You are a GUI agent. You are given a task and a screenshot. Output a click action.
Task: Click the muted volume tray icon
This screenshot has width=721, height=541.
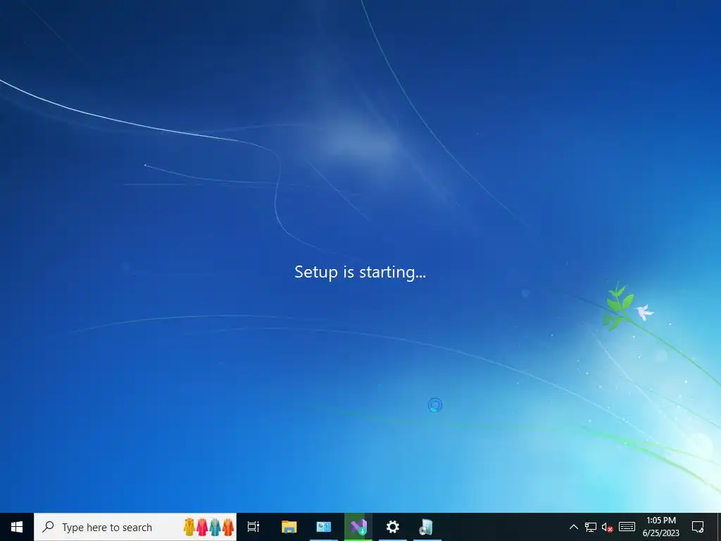coord(607,527)
